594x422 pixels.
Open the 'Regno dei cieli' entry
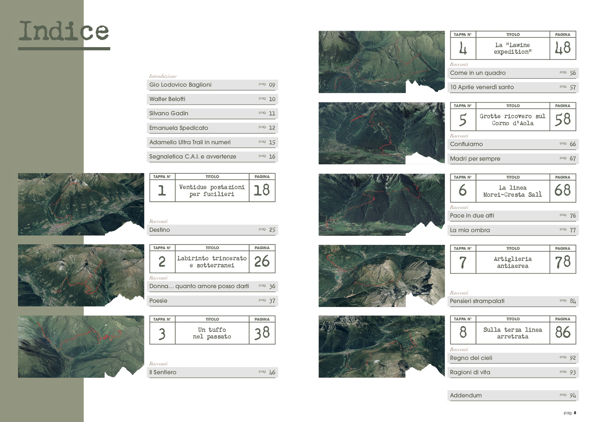point(513,358)
